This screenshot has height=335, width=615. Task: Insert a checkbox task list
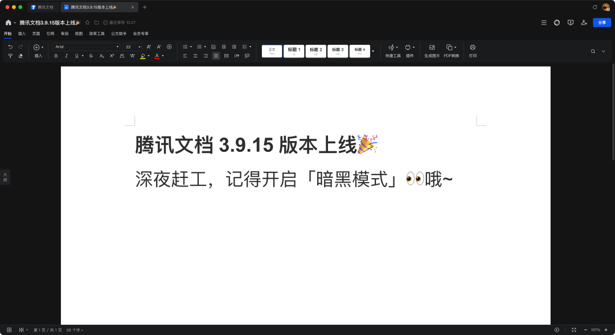coord(214,47)
